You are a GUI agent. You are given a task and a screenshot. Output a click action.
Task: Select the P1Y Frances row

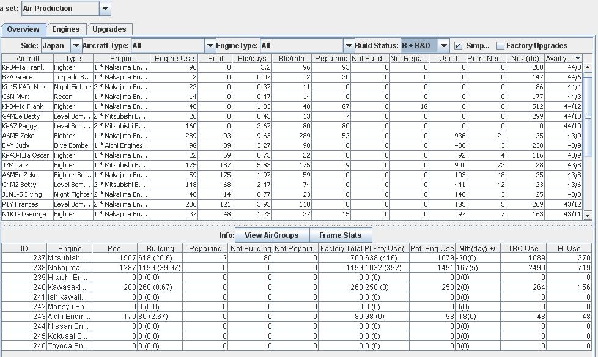[292, 204]
